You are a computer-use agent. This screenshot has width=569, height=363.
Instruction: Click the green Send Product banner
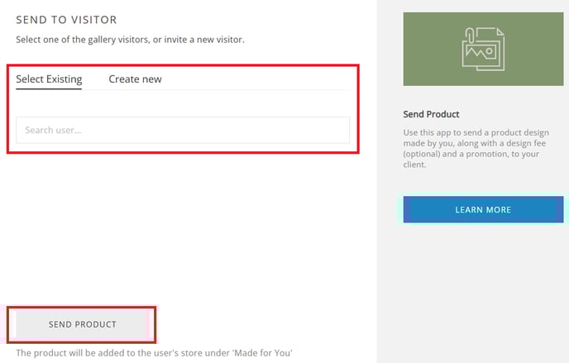click(483, 49)
